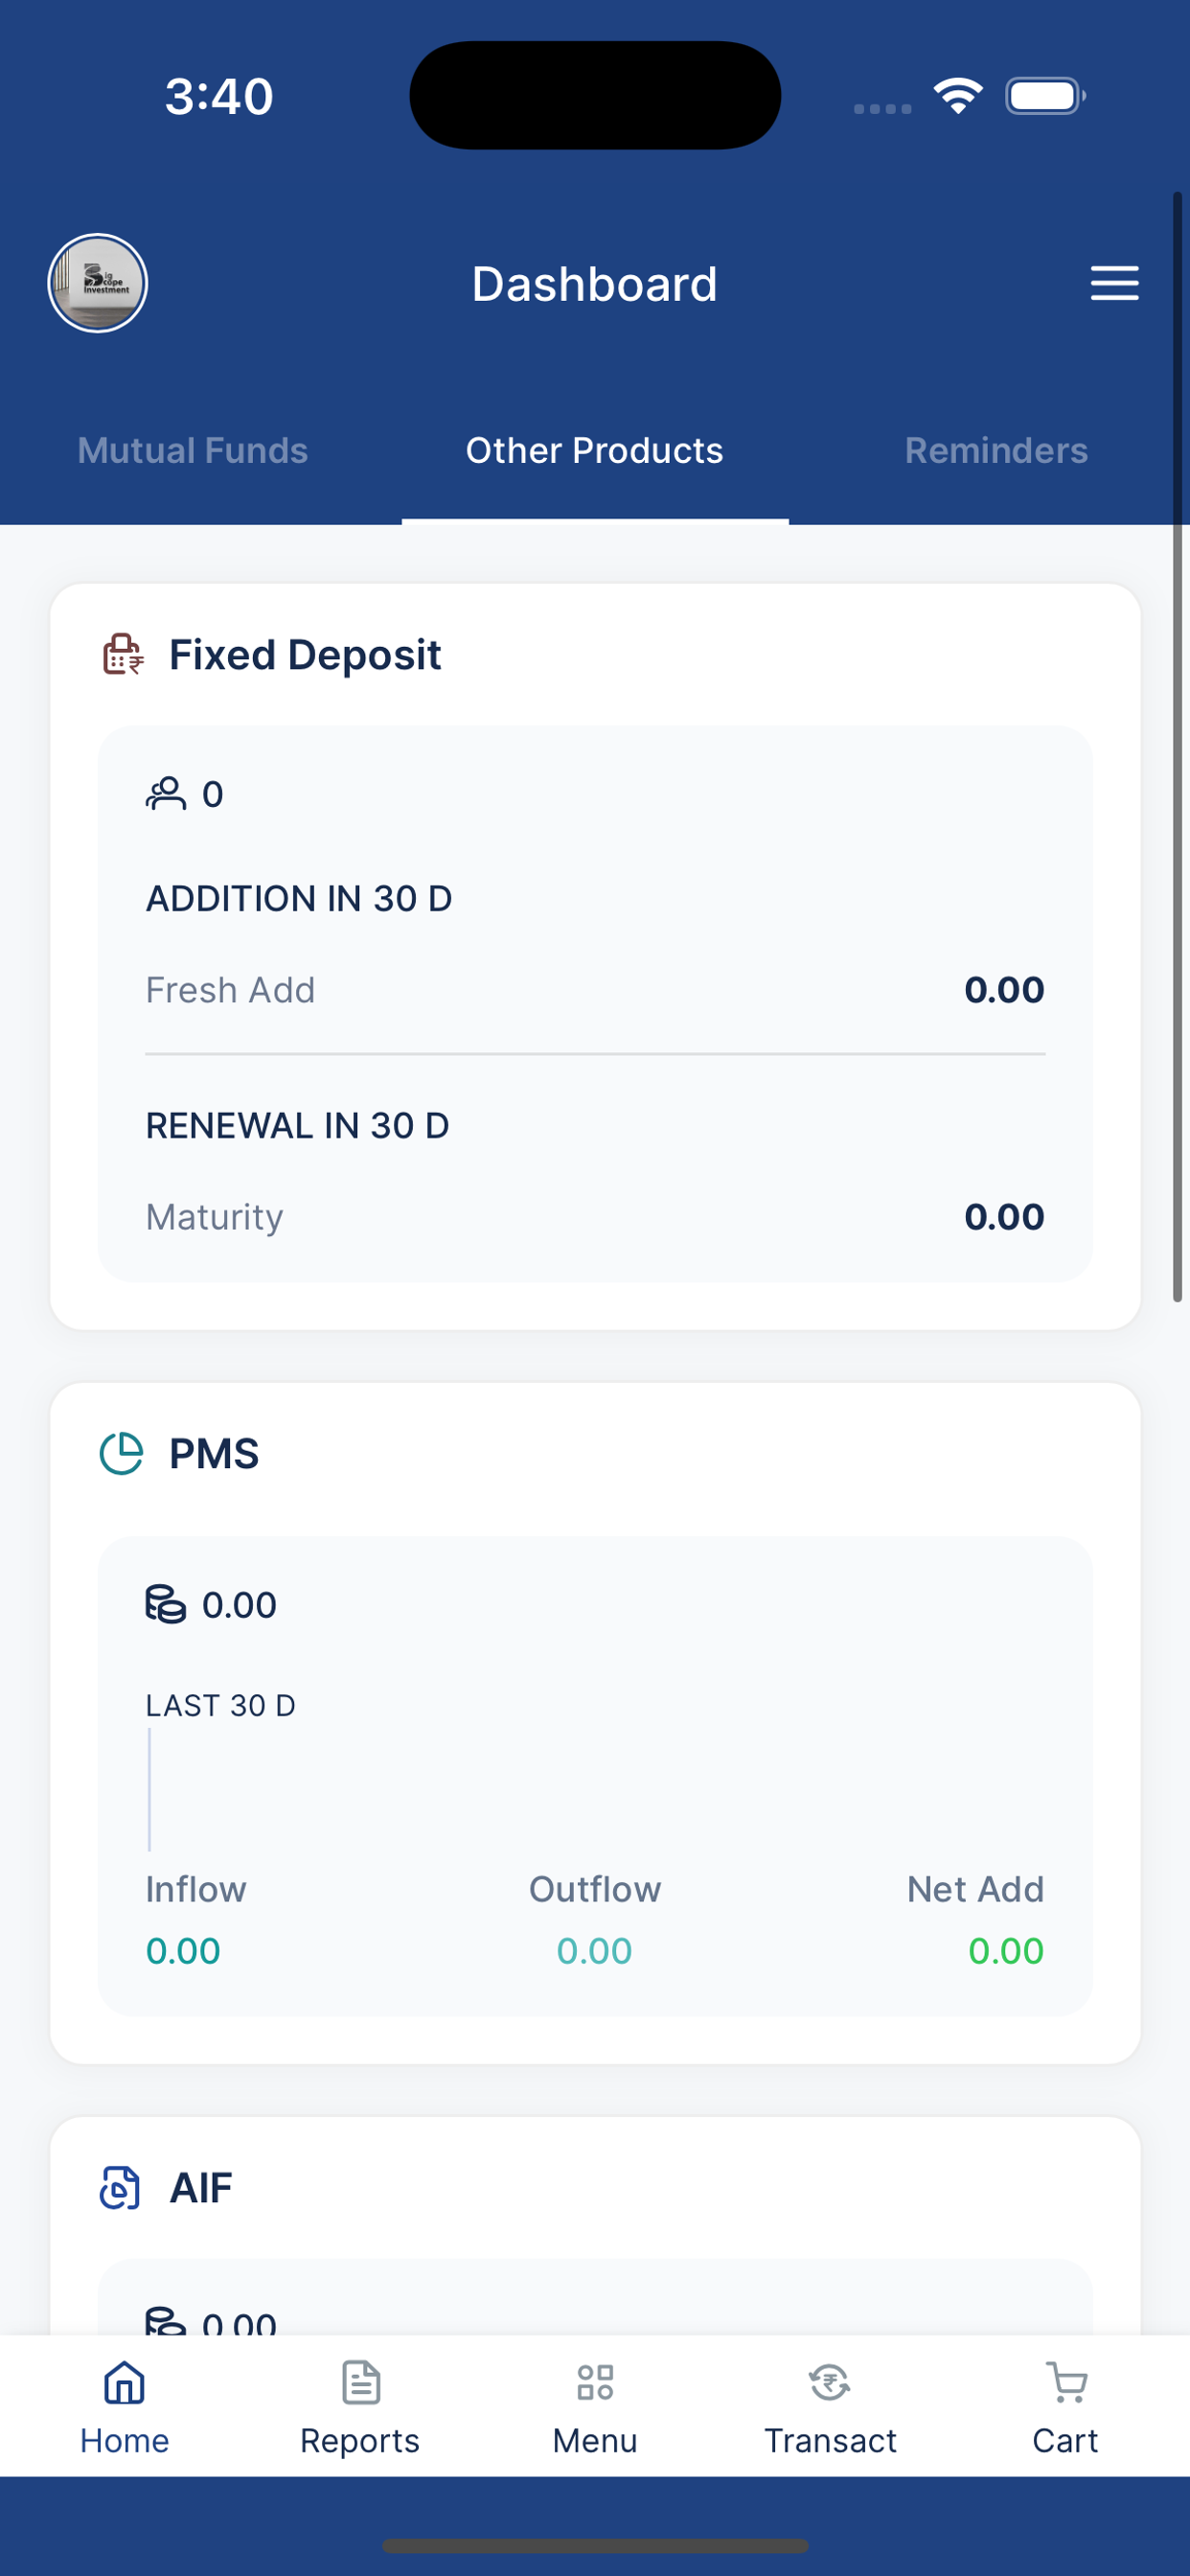The height and width of the screenshot is (2576, 1190).
Task: Open the hamburger menu icon
Action: tap(1114, 283)
